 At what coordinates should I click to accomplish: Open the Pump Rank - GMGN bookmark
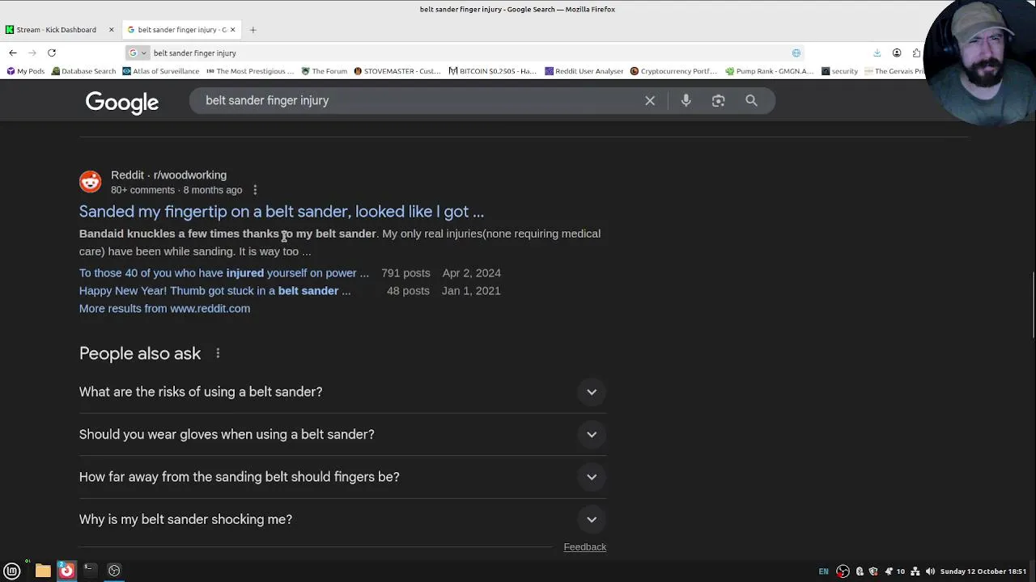click(769, 71)
